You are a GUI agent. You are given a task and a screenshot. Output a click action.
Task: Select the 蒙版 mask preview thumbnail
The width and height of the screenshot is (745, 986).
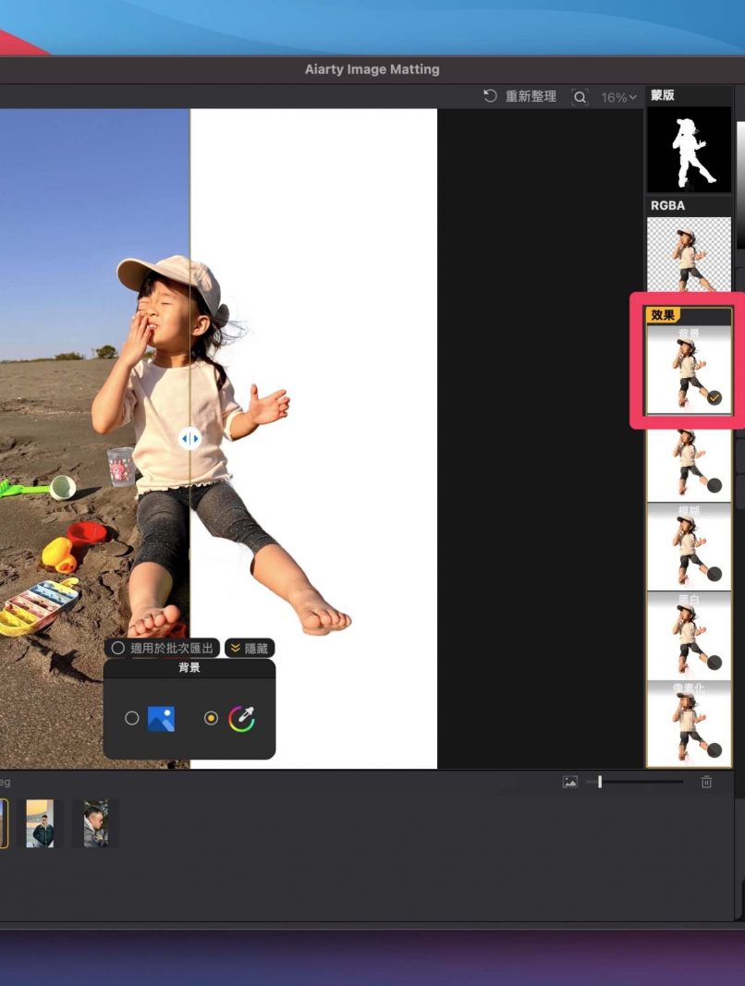pos(689,149)
